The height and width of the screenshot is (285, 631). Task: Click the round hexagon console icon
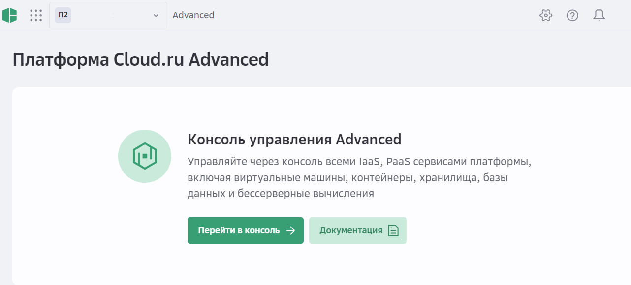coord(145,156)
